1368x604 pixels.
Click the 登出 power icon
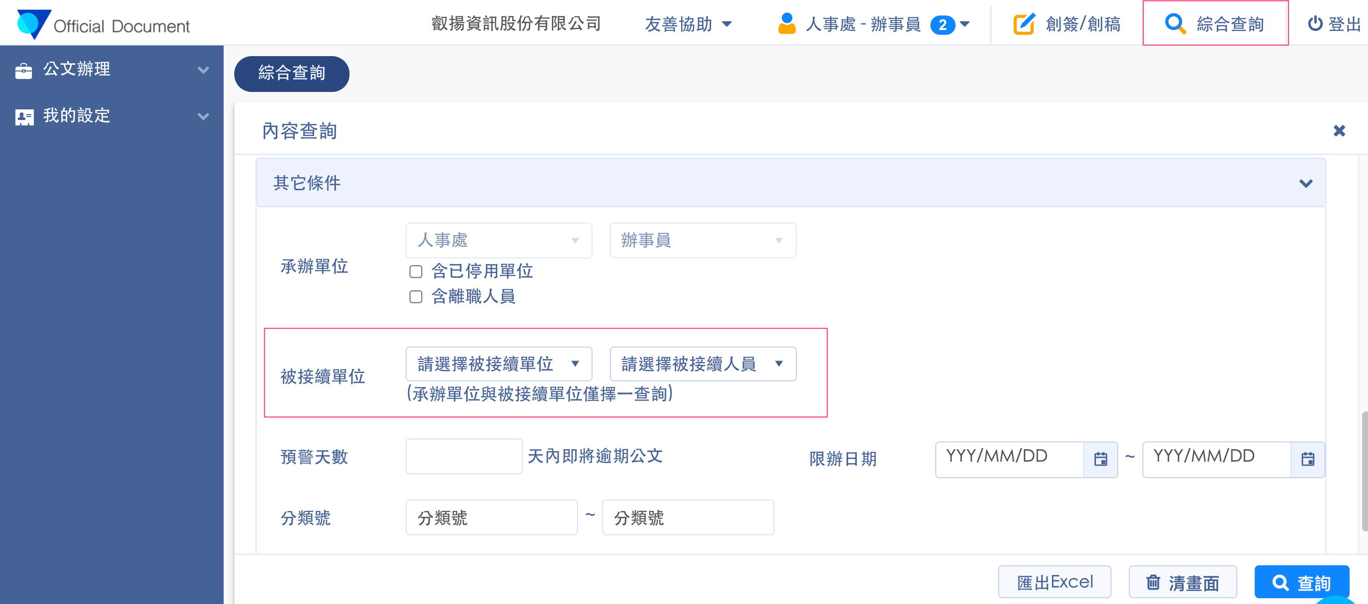point(1314,24)
